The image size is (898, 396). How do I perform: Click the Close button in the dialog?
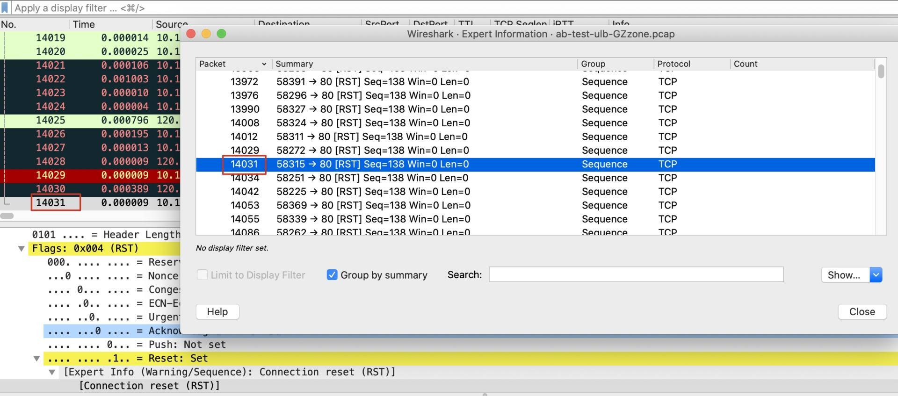tap(862, 312)
